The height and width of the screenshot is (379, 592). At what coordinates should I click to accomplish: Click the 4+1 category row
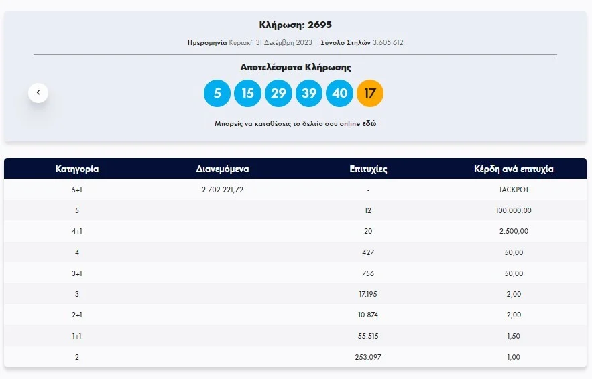point(295,231)
